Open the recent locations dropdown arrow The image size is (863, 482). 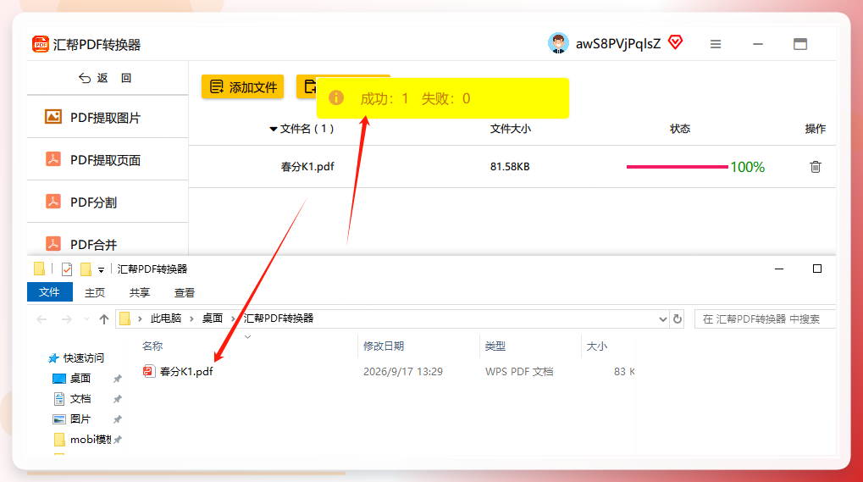86,319
